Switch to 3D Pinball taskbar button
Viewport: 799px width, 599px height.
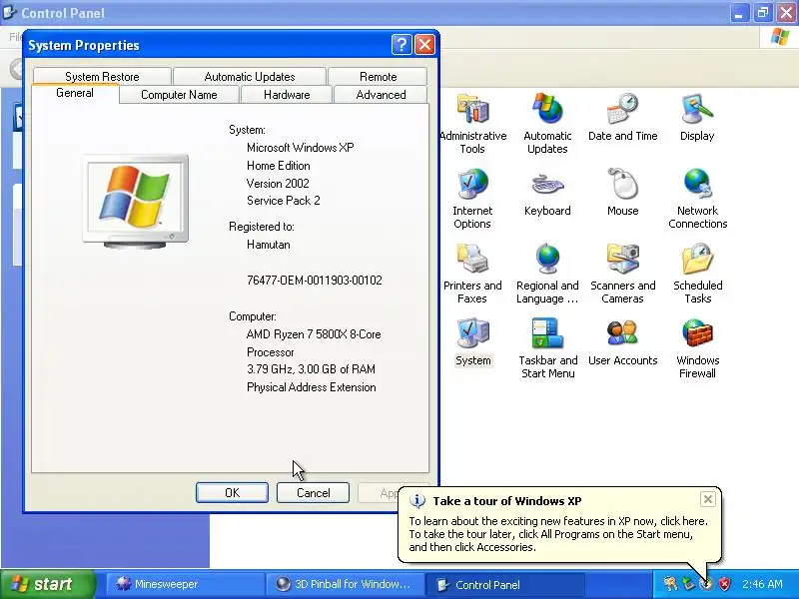pyautogui.click(x=344, y=584)
